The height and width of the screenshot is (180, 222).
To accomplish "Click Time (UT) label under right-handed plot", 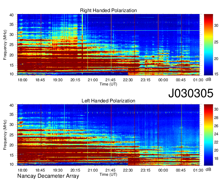I will pos(108,84).
